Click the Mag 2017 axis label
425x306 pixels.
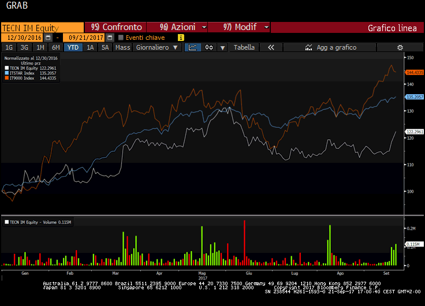(x=202, y=275)
